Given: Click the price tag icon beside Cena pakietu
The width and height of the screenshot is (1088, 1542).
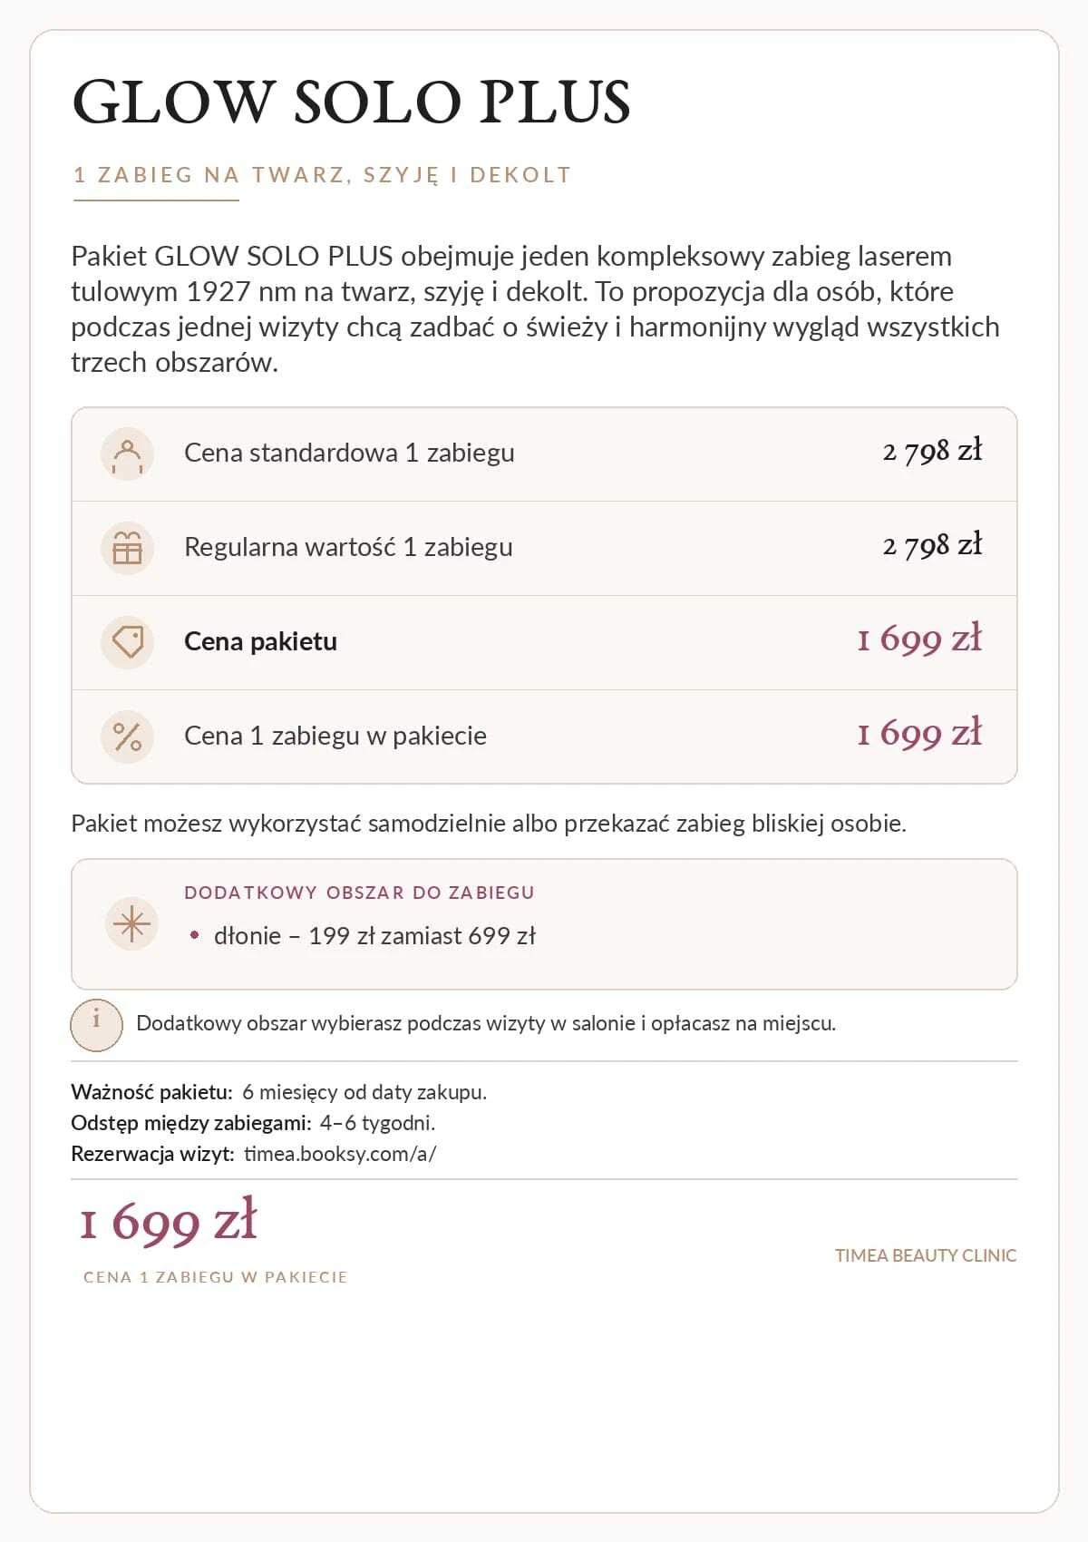Looking at the screenshot, I should pos(127,642).
